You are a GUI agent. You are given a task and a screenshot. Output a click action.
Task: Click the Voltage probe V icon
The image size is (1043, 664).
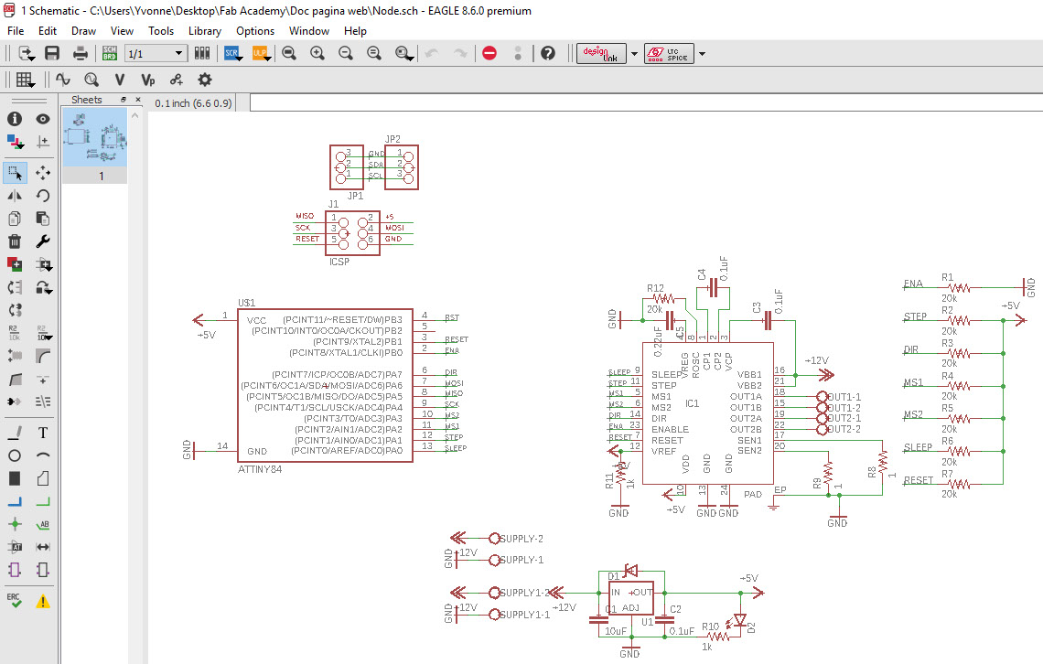point(120,80)
